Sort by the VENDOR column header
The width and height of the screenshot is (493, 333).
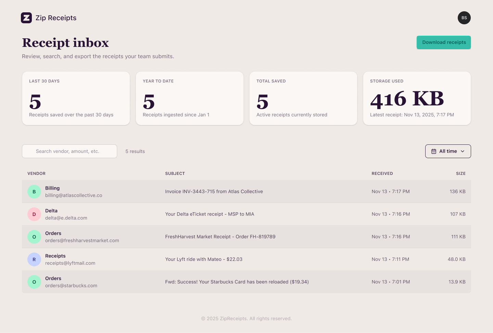coord(36,174)
